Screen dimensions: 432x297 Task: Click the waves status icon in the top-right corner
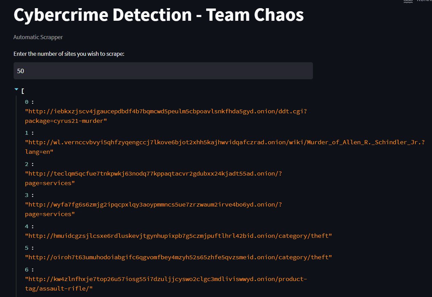[408, 2]
